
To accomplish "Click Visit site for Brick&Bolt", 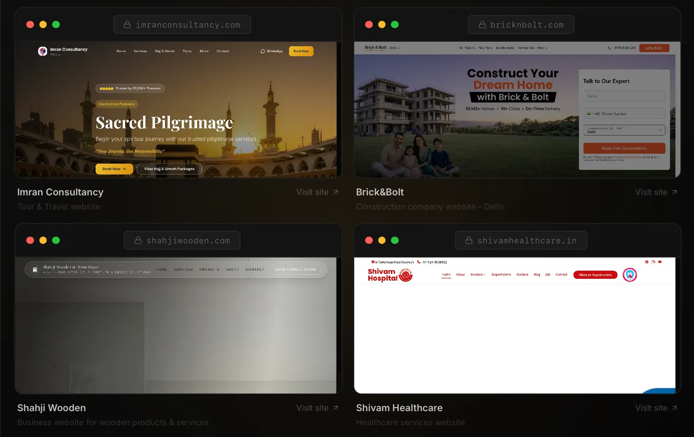I will pos(656,192).
